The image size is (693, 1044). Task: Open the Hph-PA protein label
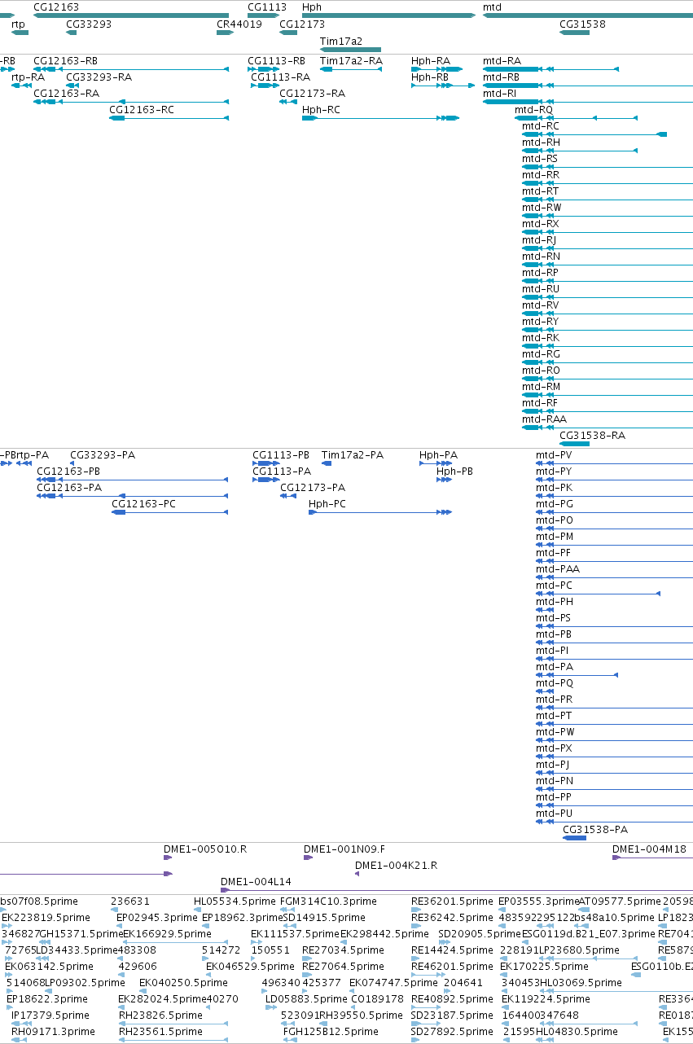(438, 455)
